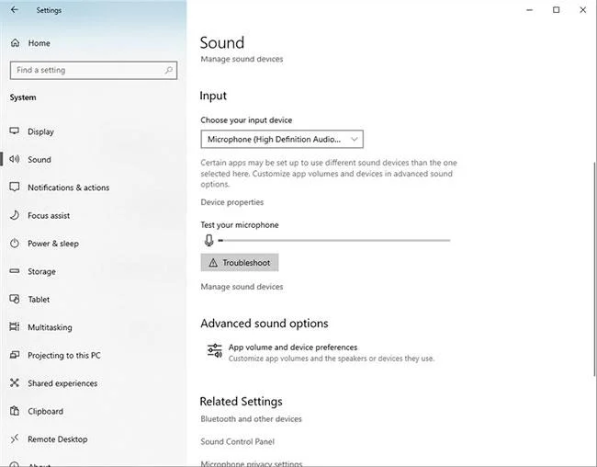
Task: Click the microphone icon under Test your microphone
Action: click(208, 240)
